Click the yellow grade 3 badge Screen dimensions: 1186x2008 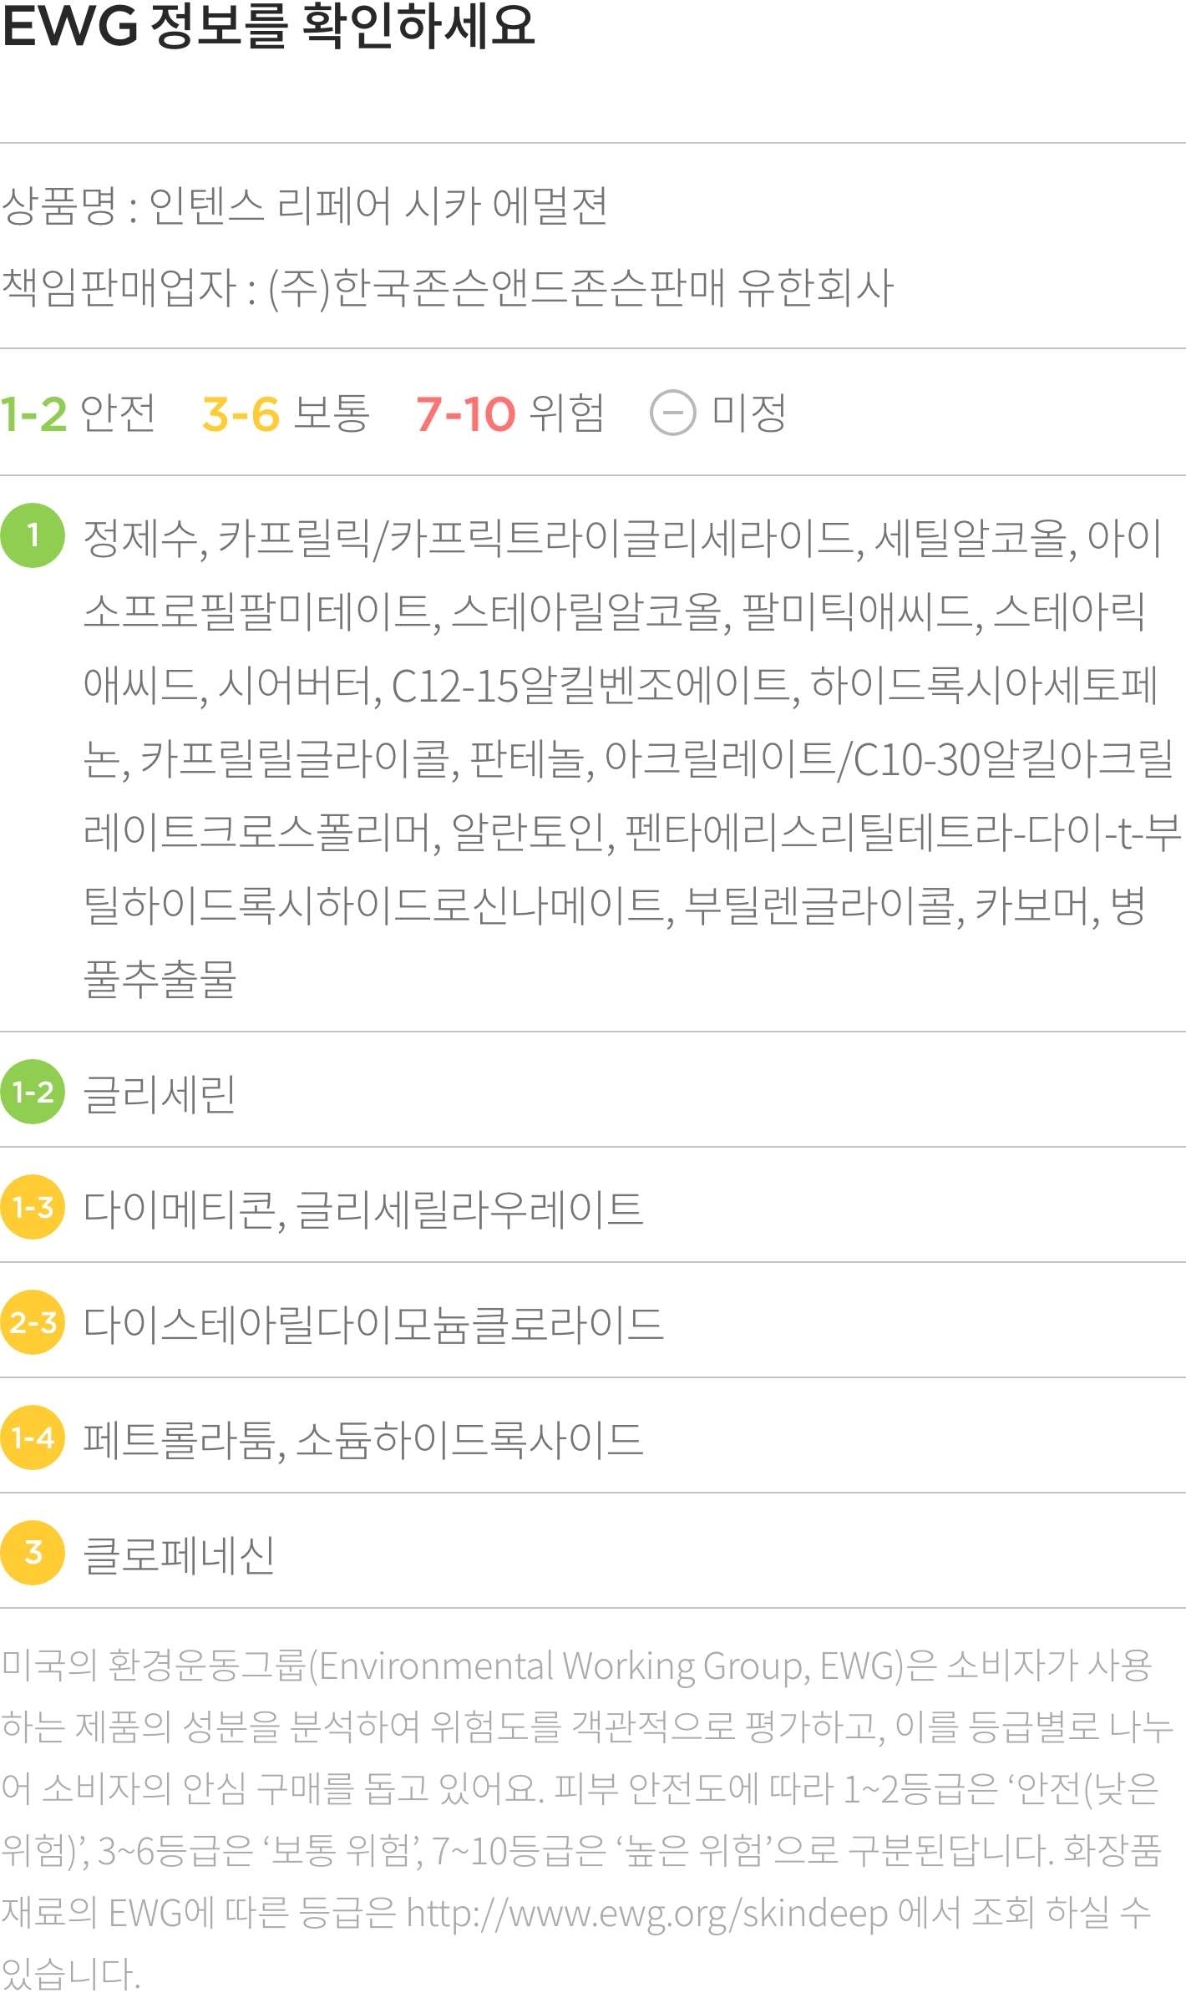click(33, 1553)
